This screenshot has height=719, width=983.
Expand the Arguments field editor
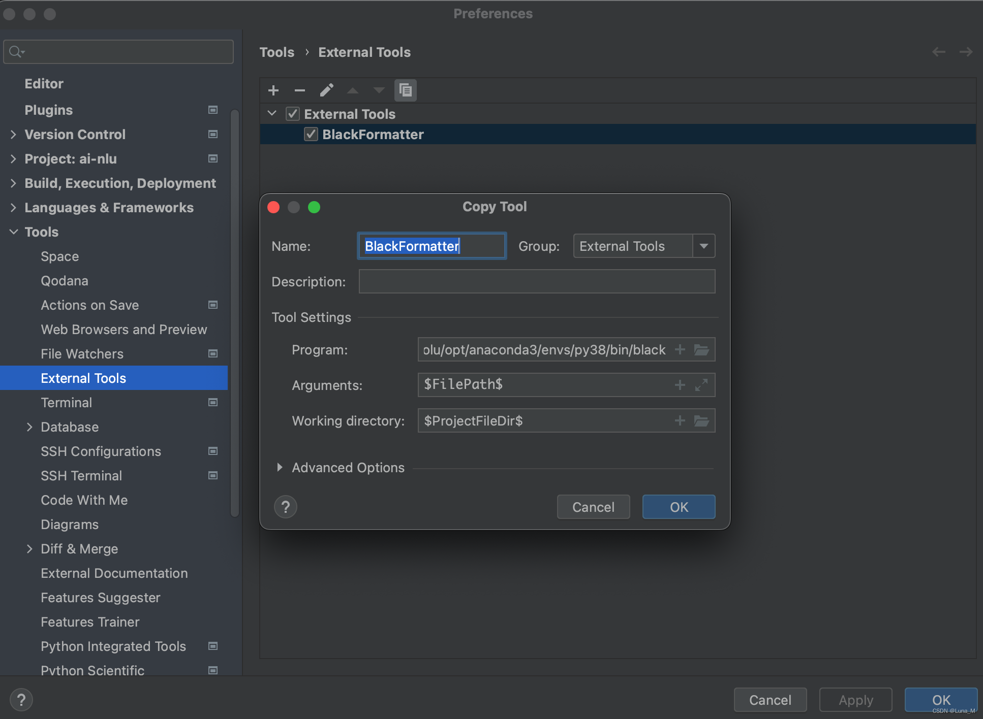702,384
